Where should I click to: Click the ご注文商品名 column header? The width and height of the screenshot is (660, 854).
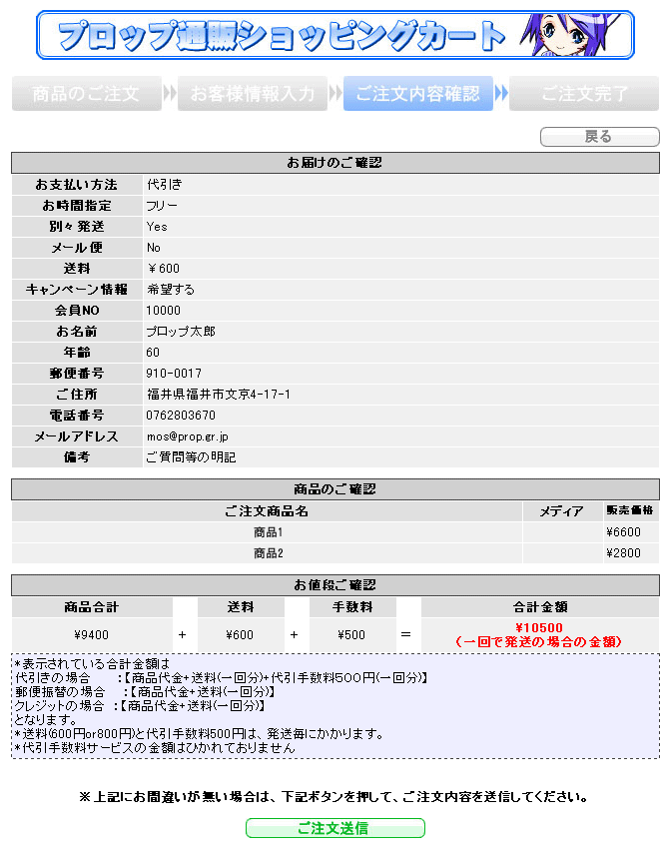click(x=267, y=511)
